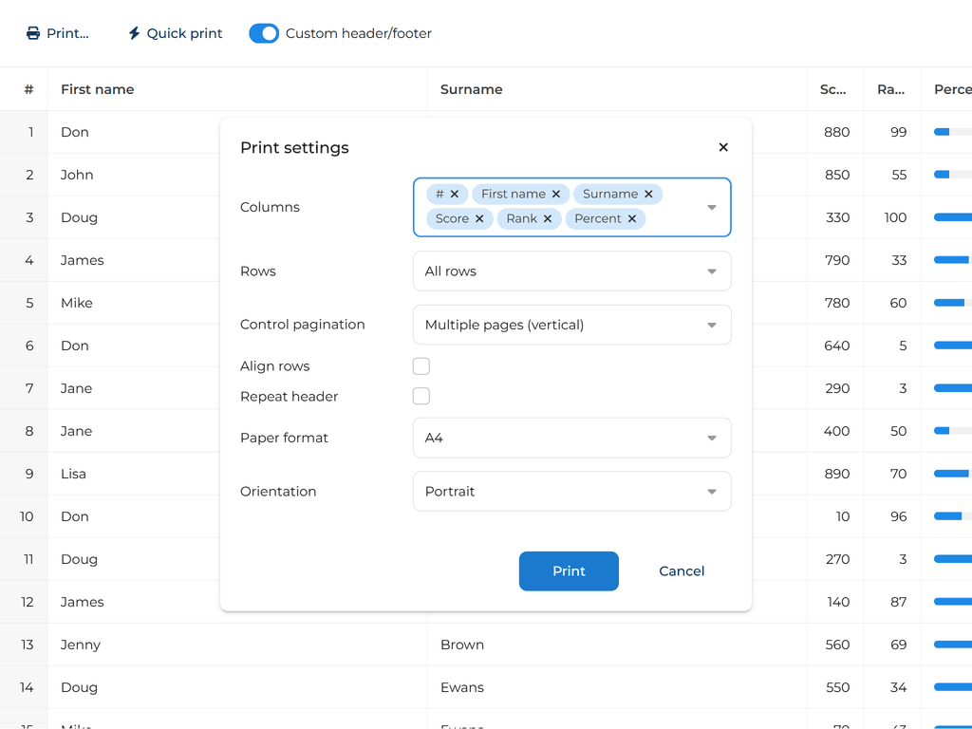Open the Rows dropdown

(x=571, y=271)
